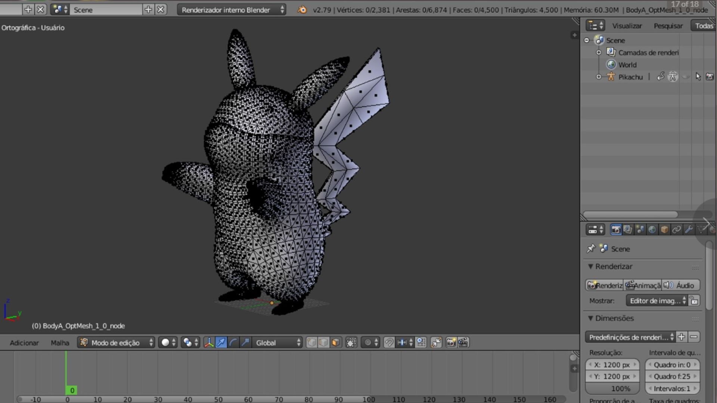Click the Todas display mode selector in outliner

(704, 26)
